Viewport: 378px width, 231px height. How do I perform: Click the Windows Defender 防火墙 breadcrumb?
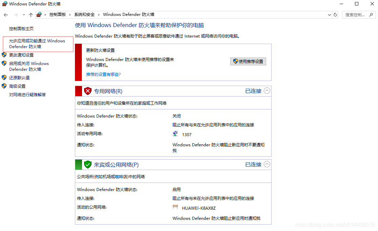128,15
